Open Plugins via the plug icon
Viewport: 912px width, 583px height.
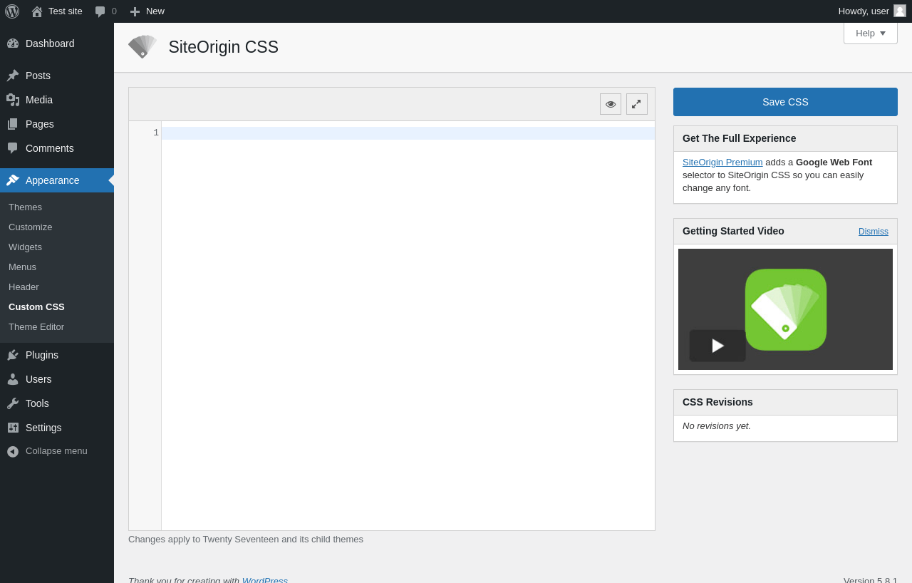coord(13,355)
